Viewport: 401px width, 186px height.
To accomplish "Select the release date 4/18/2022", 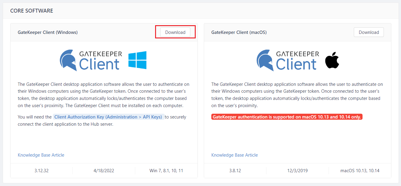I will coord(103,170).
